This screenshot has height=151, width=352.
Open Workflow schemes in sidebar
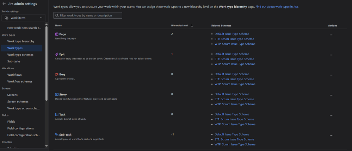(20, 81)
